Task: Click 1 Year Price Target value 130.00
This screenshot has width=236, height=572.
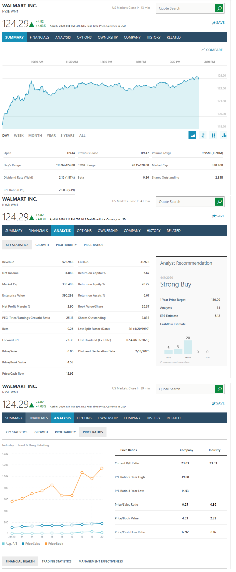Action: (215, 300)
